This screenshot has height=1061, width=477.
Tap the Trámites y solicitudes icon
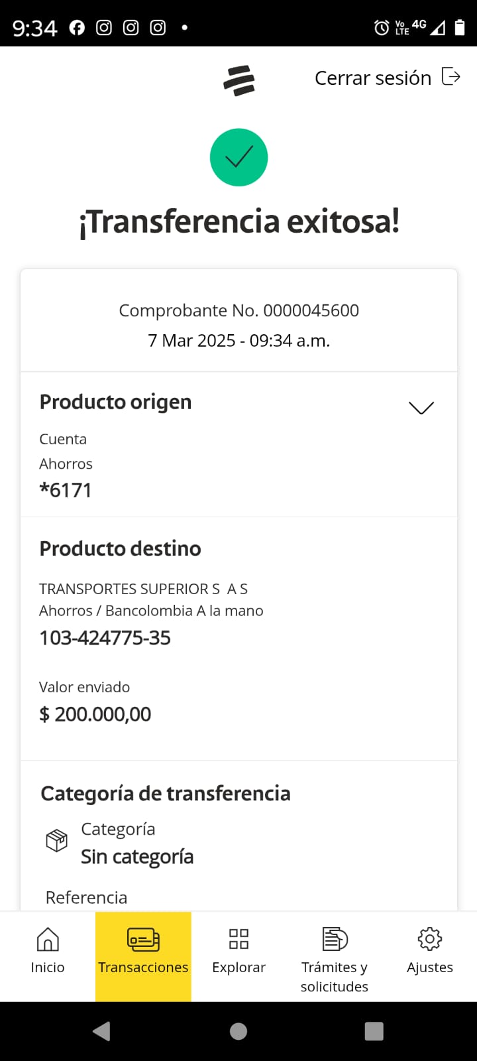335,940
